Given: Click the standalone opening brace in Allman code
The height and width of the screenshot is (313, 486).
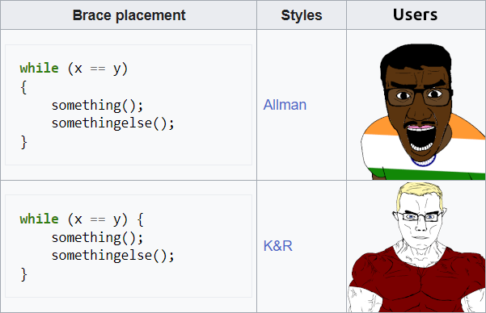Looking at the screenshot, I should tap(23, 88).
